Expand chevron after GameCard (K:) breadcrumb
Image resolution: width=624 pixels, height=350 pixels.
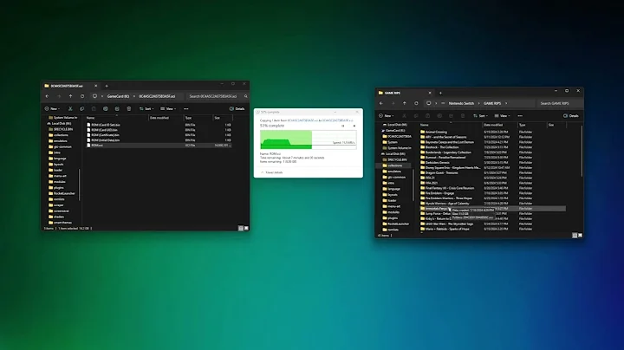[x=134, y=96]
